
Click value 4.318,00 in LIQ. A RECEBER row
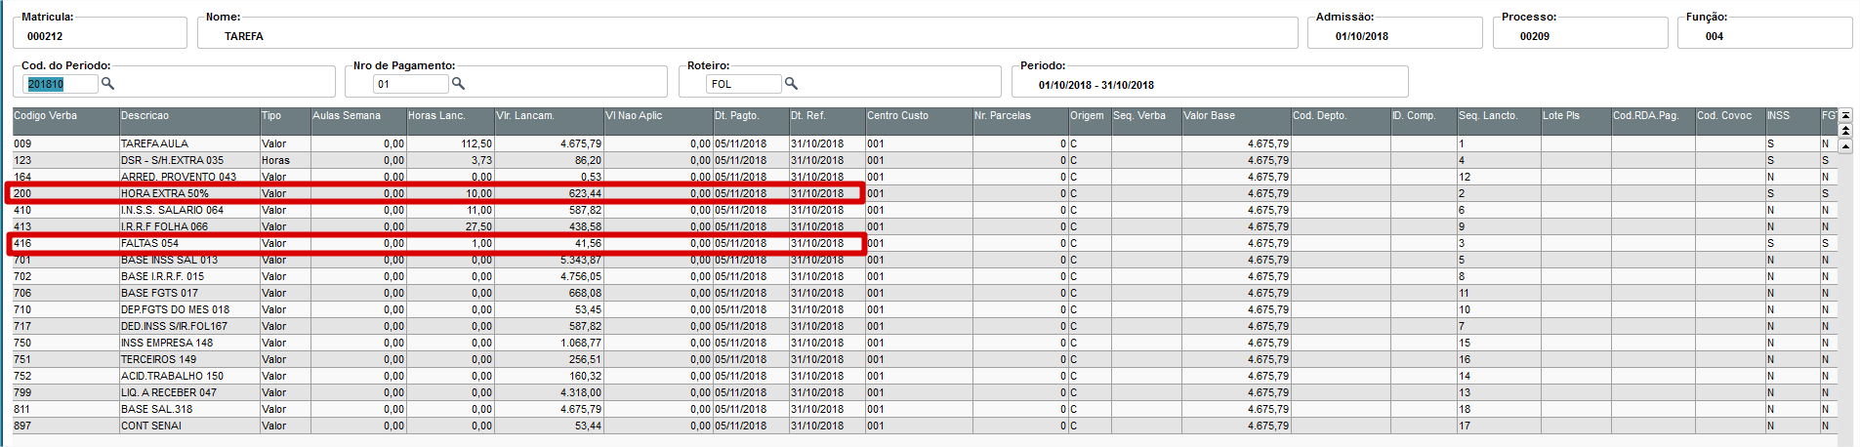581,392
